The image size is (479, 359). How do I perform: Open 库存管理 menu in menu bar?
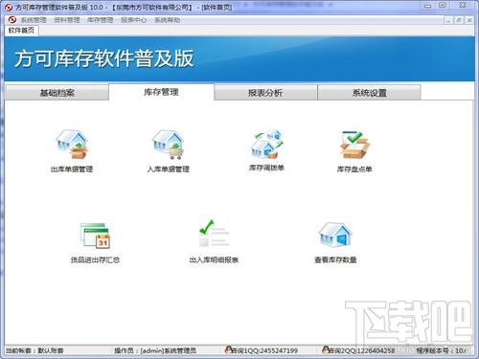101,20
